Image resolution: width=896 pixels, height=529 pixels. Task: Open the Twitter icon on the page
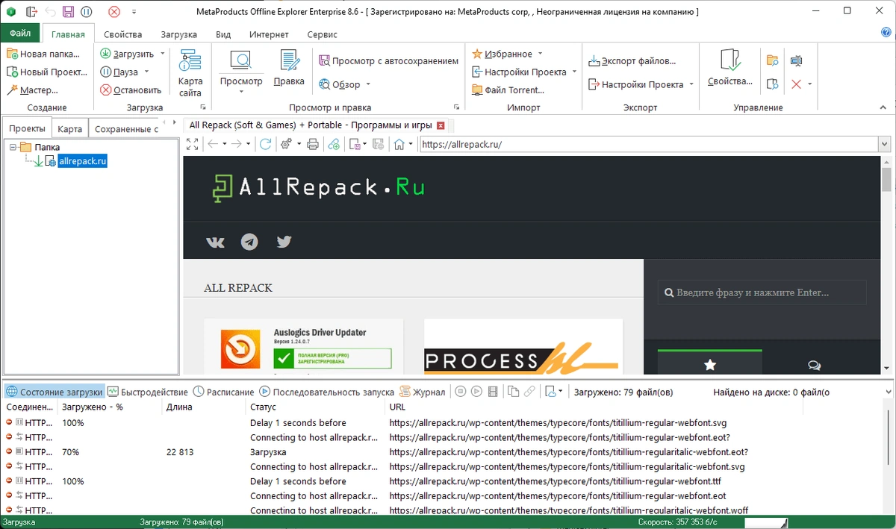284,242
